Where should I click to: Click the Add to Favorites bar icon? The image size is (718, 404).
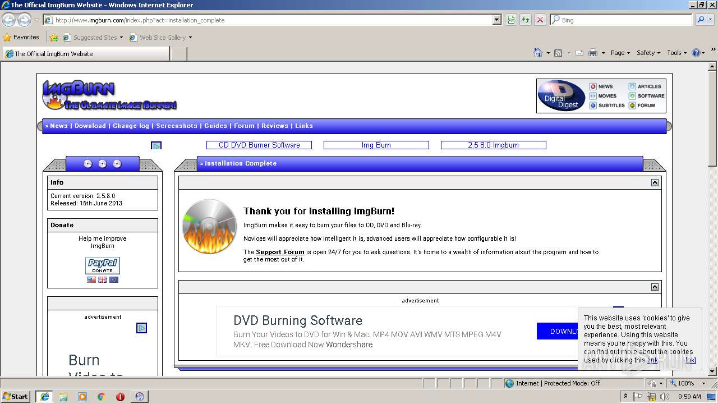coord(53,38)
